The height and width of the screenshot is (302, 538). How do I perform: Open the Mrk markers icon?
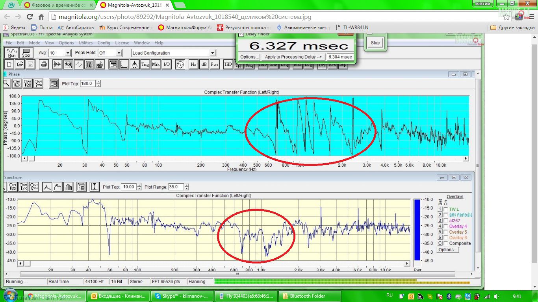pyautogui.click(x=156, y=64)
